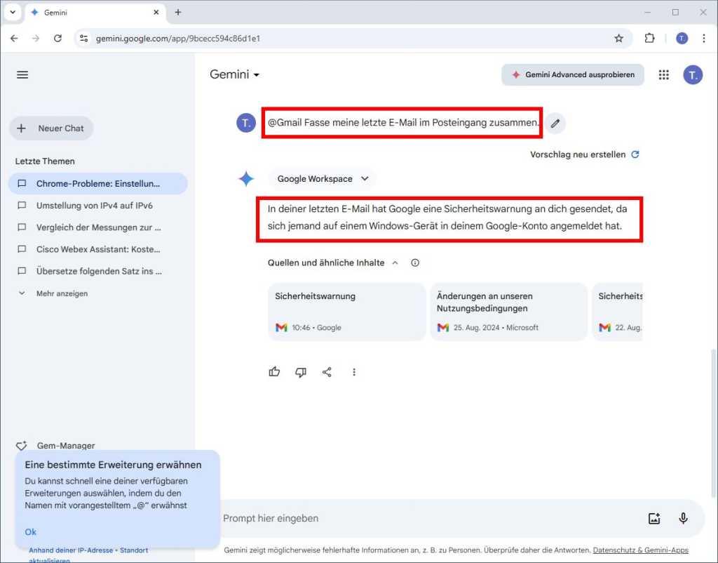718x563 pixels.
Task: Edit the prompt using the pencil icon
Action: (555, 123)
